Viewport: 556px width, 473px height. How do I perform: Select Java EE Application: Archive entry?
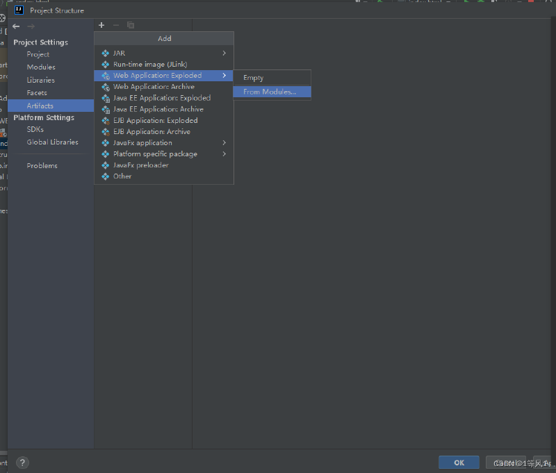(x=164, y=110)
